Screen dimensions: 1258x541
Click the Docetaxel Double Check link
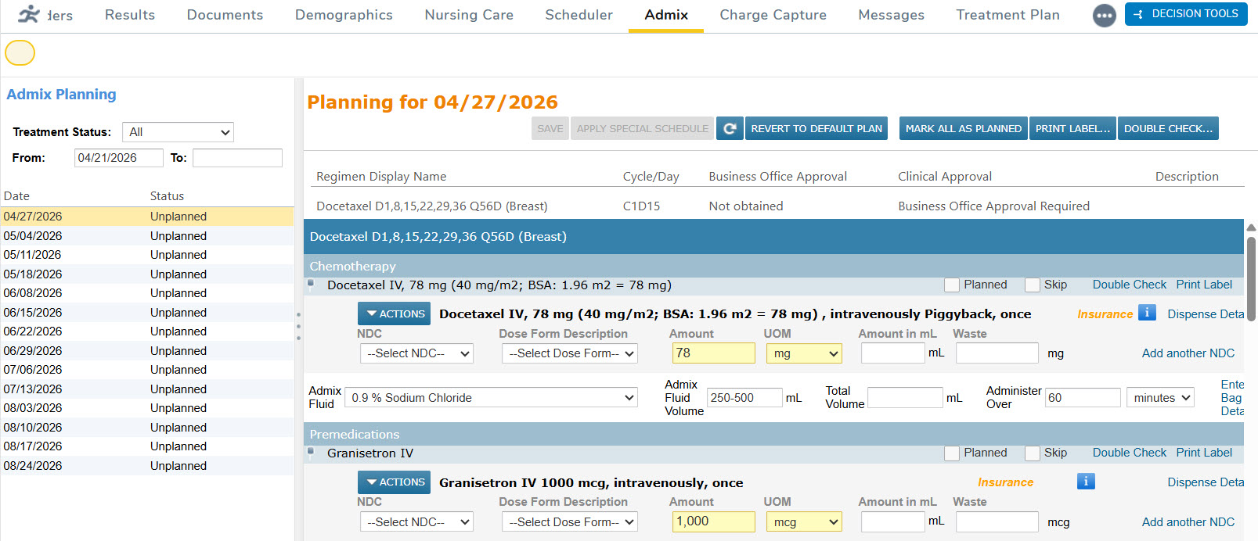[1129, 285]
